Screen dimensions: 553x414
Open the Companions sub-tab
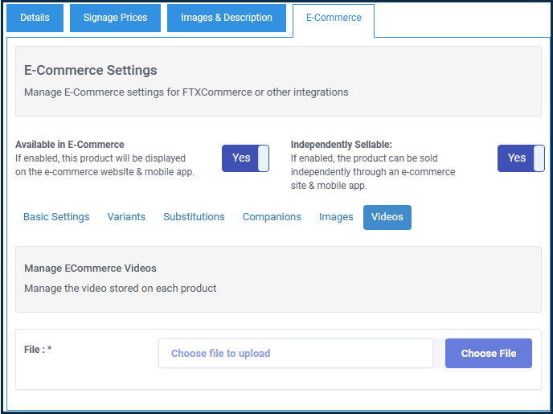272,217
